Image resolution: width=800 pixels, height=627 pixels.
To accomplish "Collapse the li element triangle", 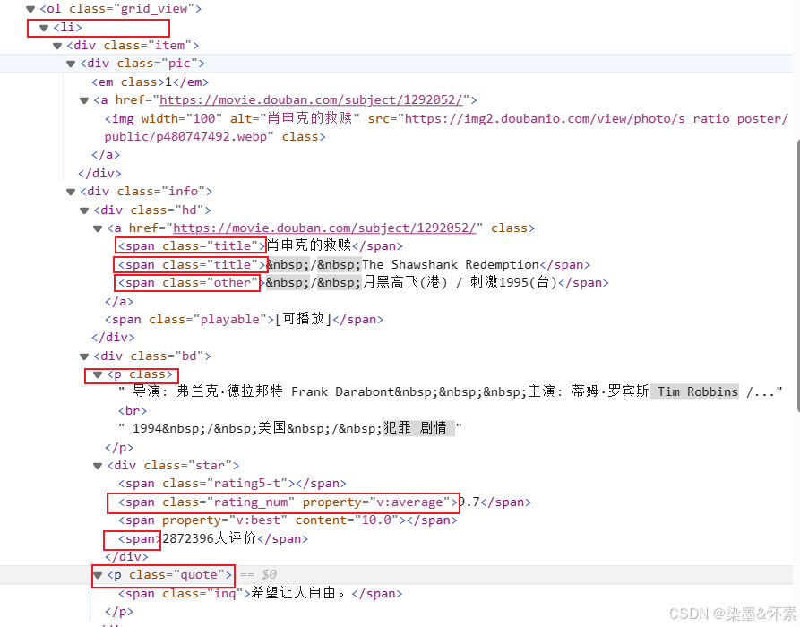I will (44, 28).
